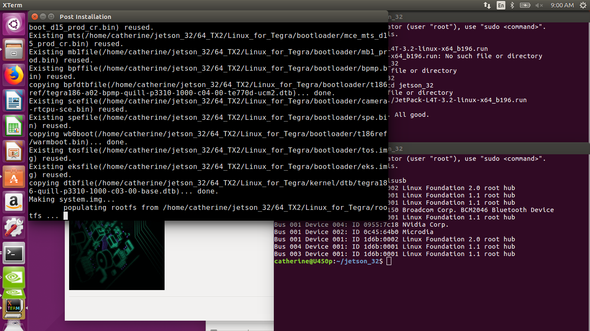Open System Settings wrench-and-gear icon
Screen dimensions: 590x331
(14, 228)
